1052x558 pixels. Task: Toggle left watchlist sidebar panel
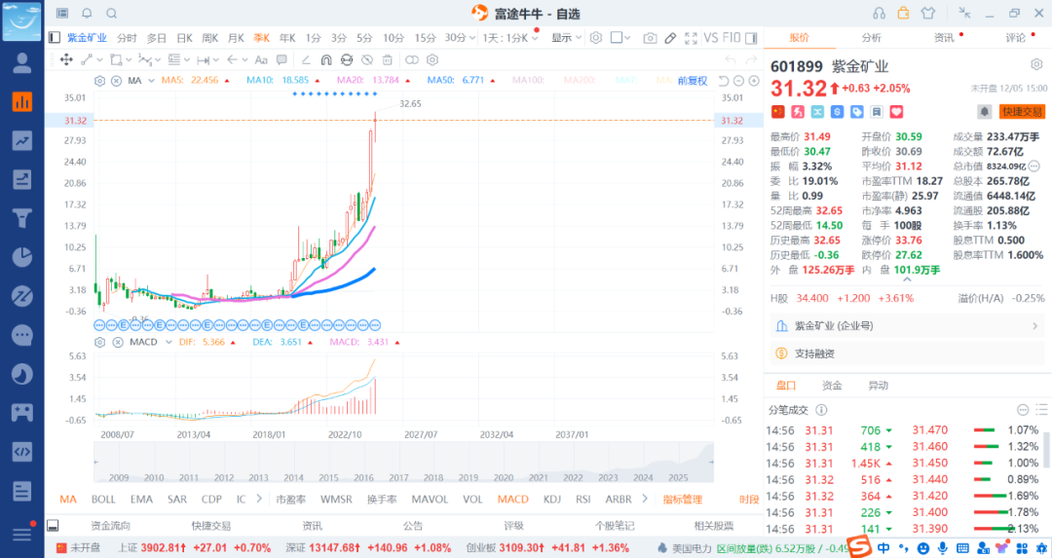55,38
